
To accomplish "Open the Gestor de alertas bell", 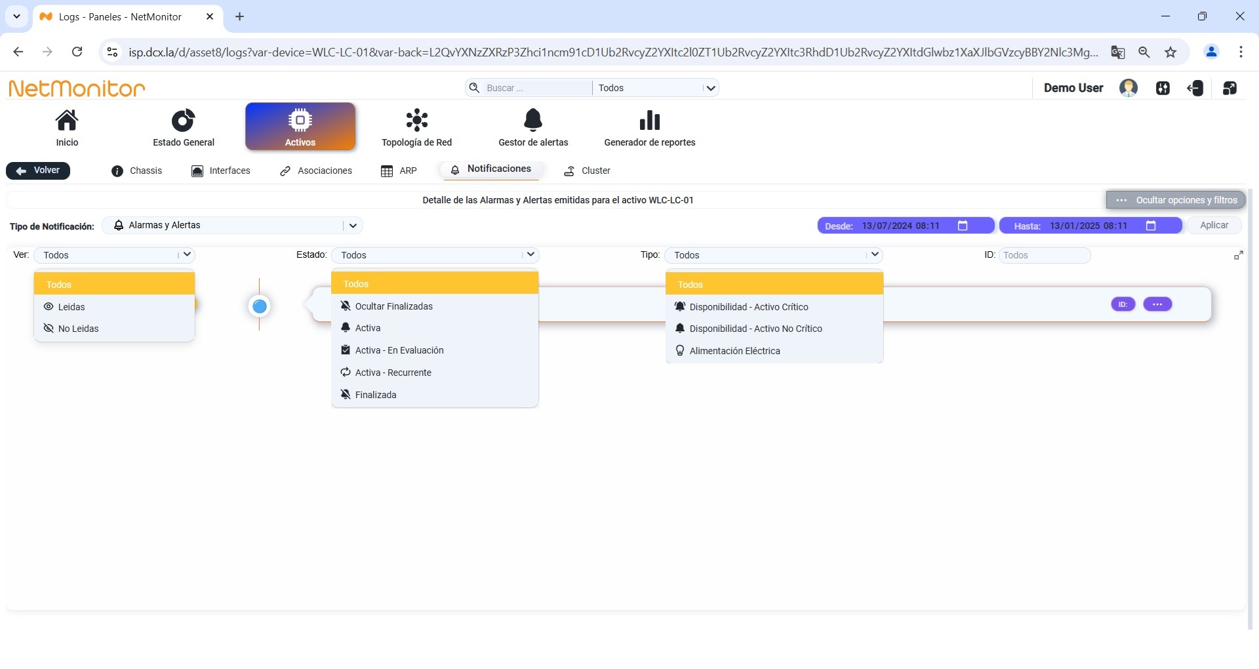I will [533, 121].
